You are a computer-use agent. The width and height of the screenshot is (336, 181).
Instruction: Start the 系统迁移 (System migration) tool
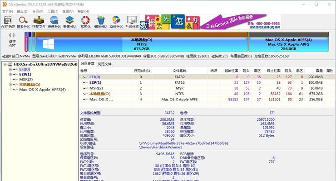tap(132, 22)
